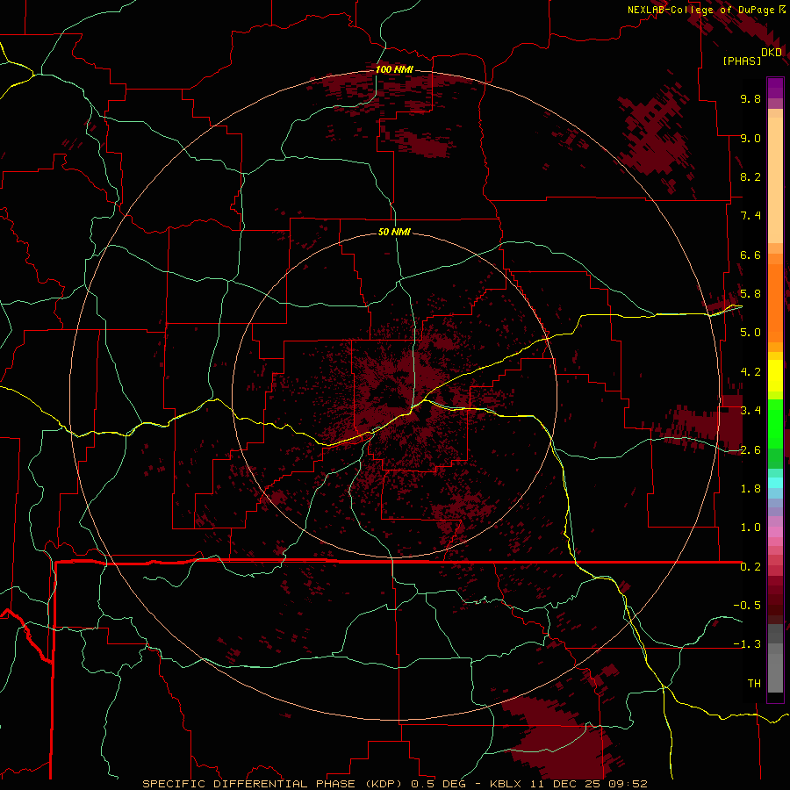Click the 4.2 scale value
Screen dimensions: 790x790
pyautogui.click(x=750, y=372)
